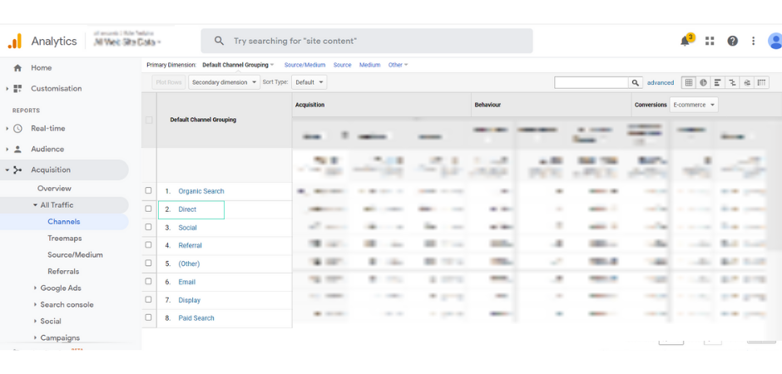The image size is (782, 374).
Task: Open the Referral channel link
Action: coord(190,245)
